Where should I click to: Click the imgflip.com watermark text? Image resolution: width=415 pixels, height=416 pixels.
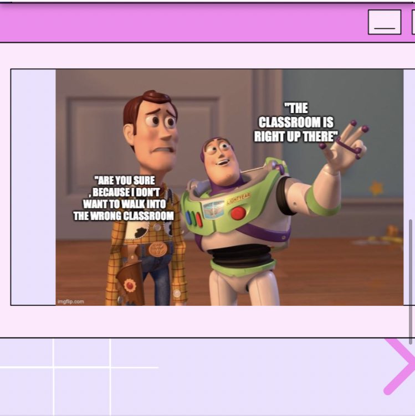pyautogui.click(x=71, y=302)
